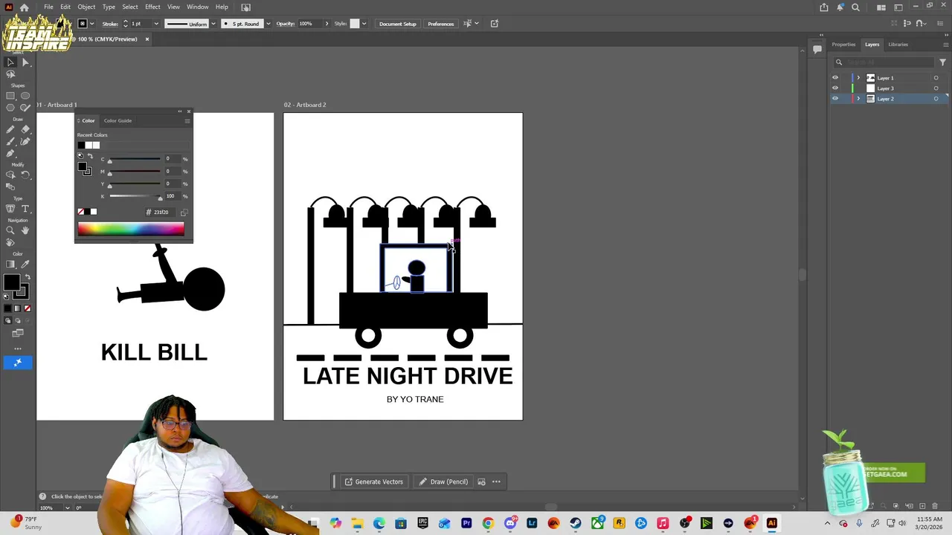Screen dimensions: 952x535
Task: Open the Object menu
Action: pyautogui.click(x=86, y=7)
